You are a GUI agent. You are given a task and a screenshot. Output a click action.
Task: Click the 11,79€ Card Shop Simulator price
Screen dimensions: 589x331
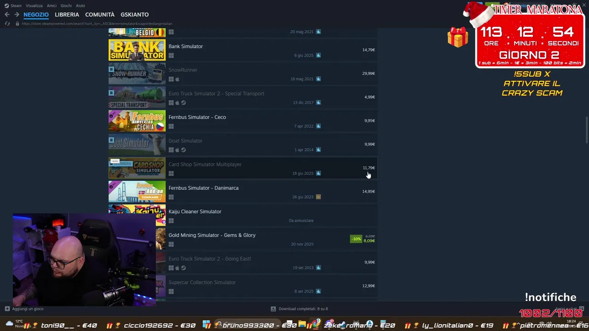click(x=369, y=168)
